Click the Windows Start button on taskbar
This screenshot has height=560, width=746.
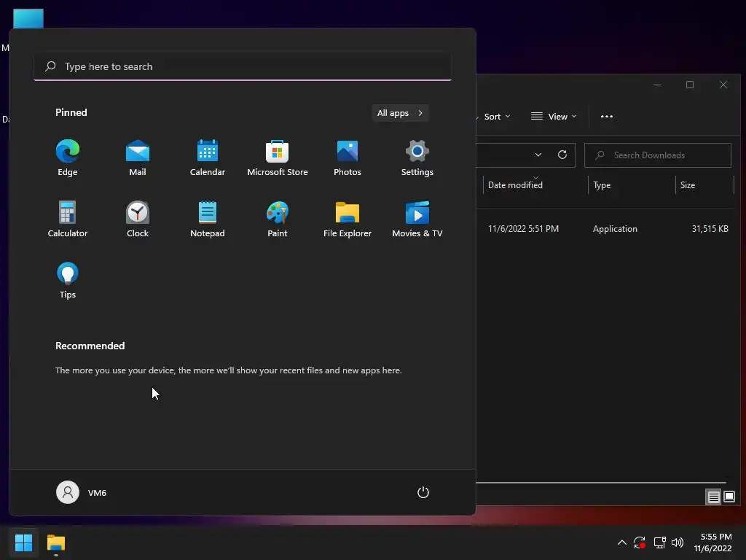[x=23, y=542]
